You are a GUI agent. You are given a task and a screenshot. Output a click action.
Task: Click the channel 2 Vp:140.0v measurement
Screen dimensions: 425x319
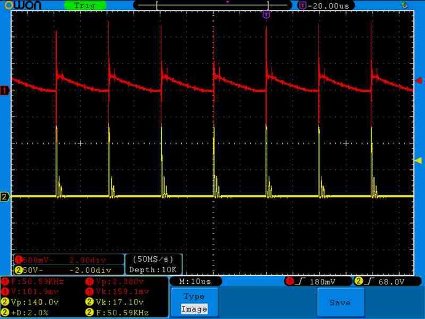tap(30, 302)
